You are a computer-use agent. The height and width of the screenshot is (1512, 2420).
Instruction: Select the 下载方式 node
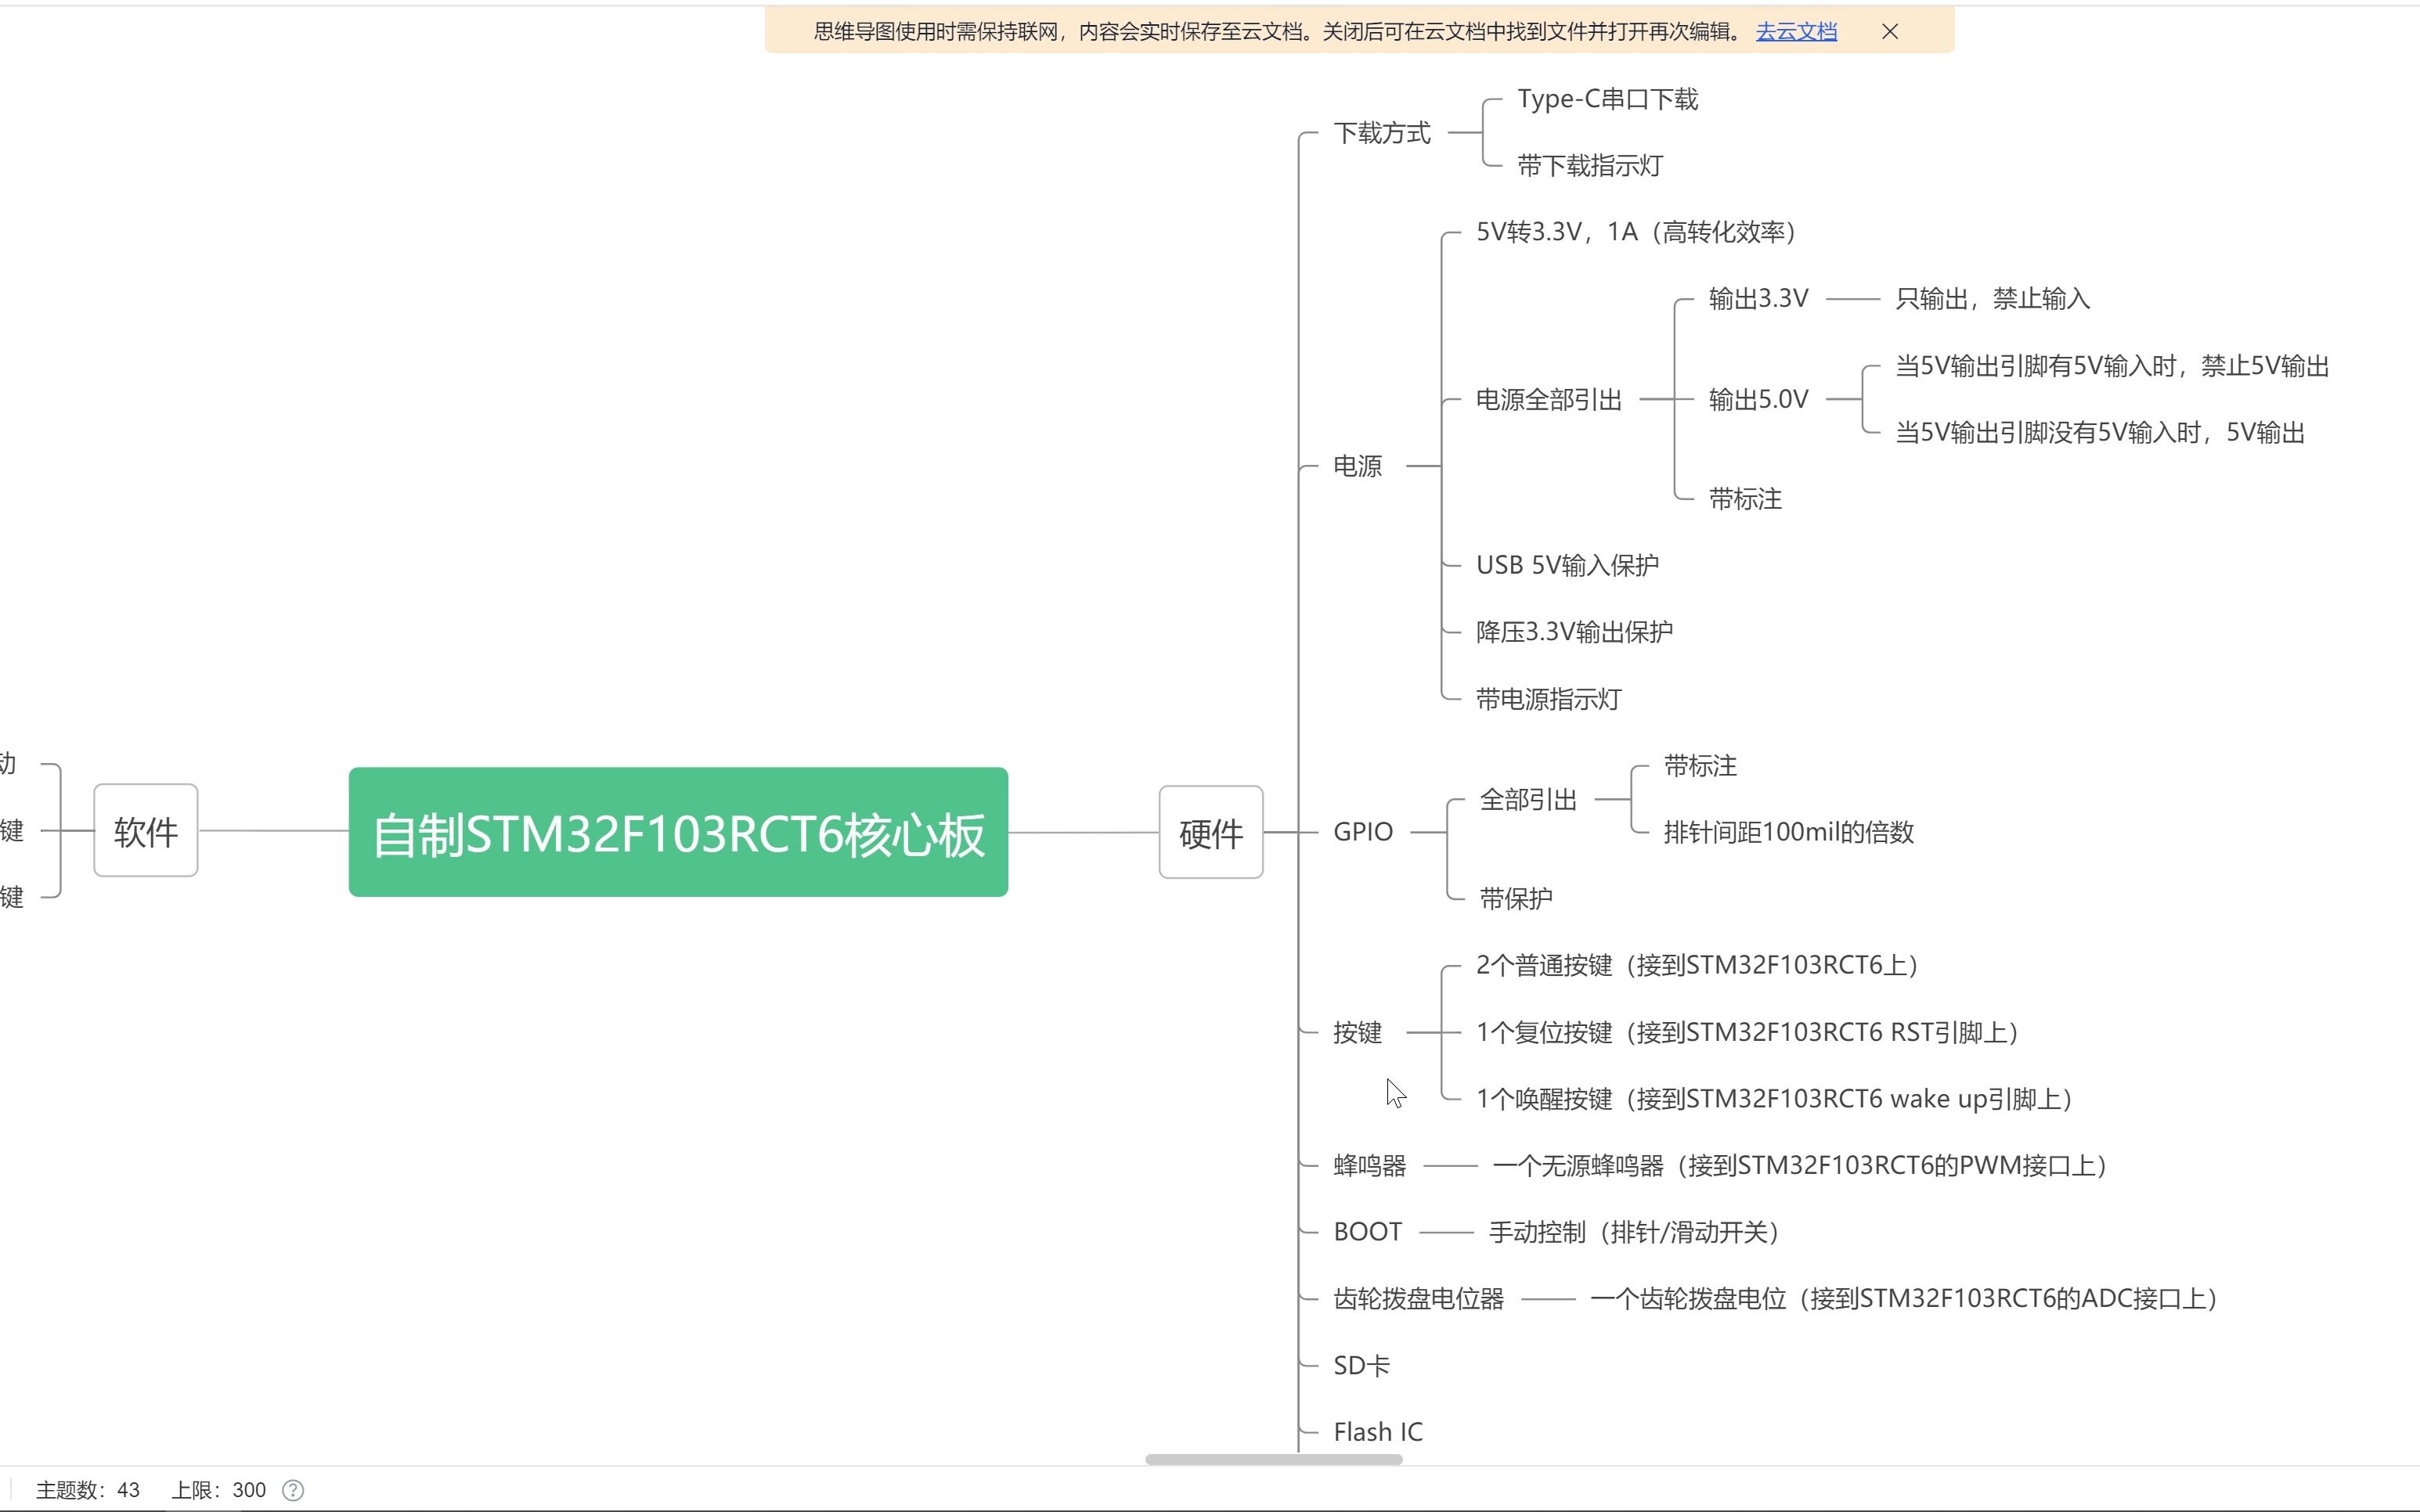point(1383,131)
